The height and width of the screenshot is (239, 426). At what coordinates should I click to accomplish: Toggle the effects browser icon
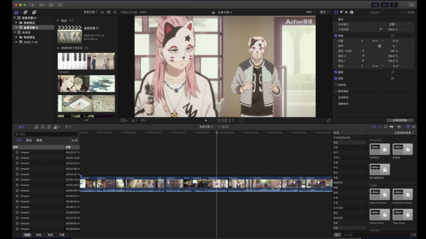tap(408, 127)
